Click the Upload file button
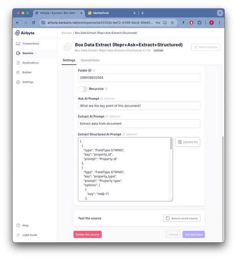This screenshot has height=259, width=237. (x=188, y=142)
